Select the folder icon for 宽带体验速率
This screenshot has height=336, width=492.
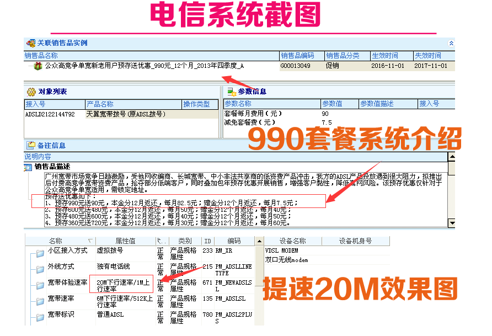click(x=40, y=285)
